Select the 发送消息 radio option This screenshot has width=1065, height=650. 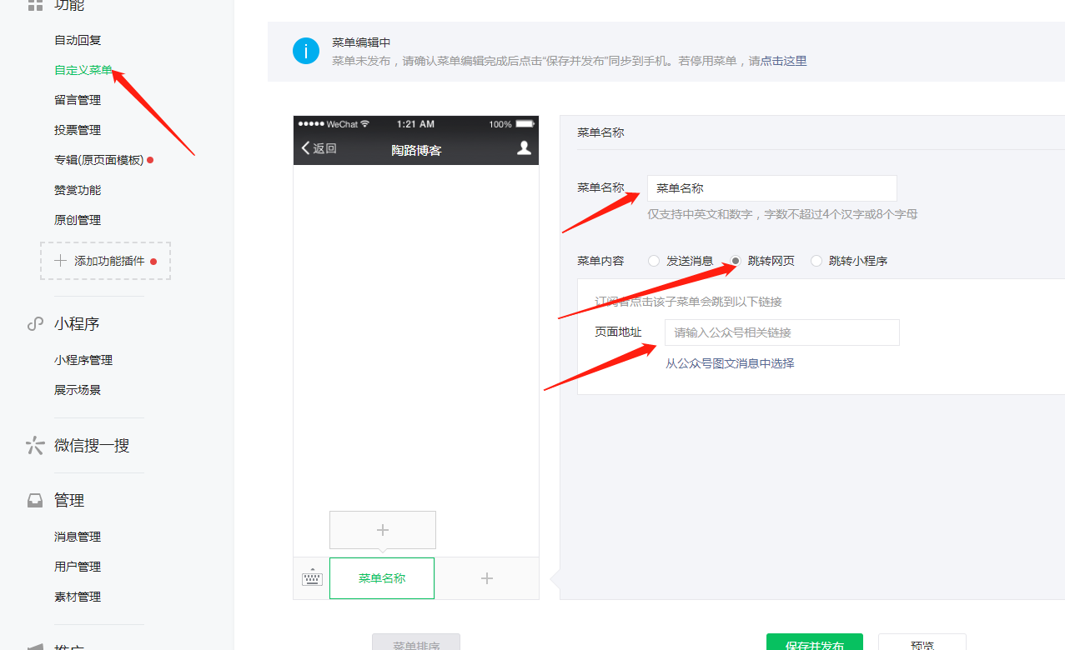pyautogui.click(x=654, y=261)
